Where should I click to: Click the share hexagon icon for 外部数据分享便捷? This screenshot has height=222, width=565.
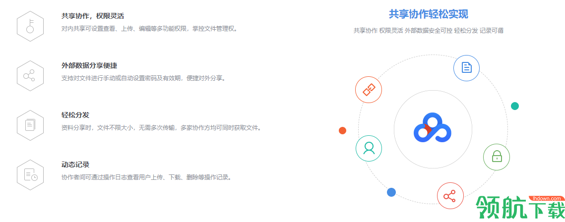click(30, 76)
